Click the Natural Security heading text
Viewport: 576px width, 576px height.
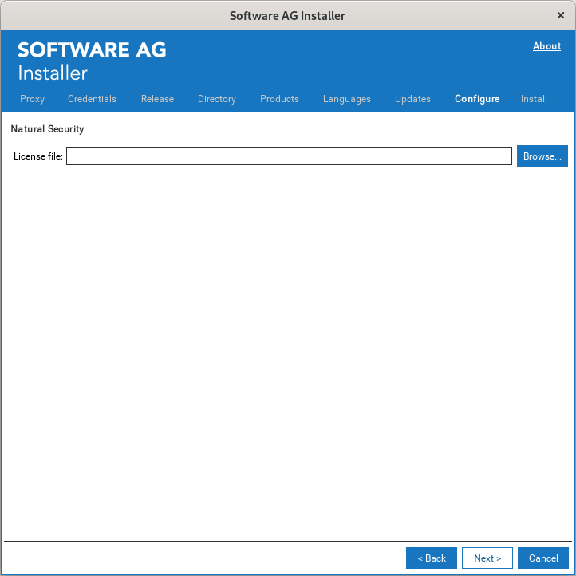click(47, 129)
